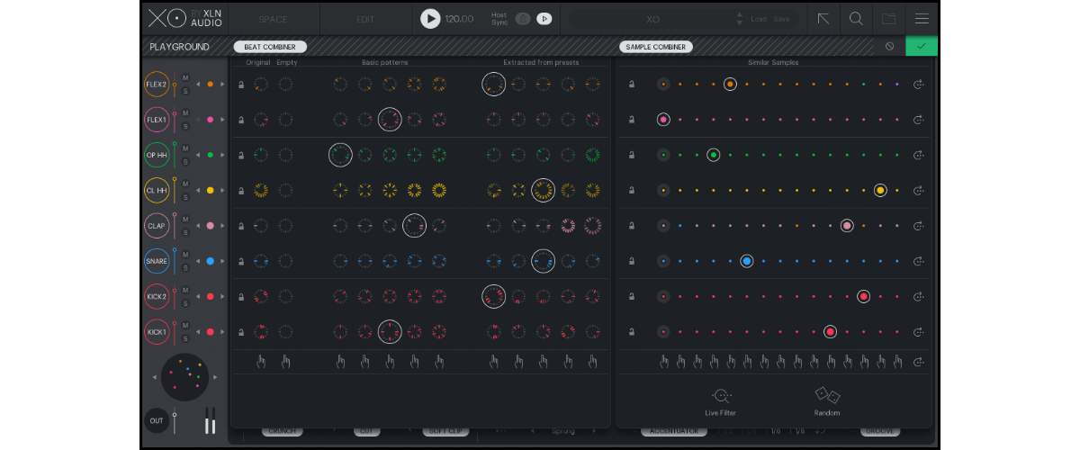
Task: Click the BEAT COMBINER button
Action: coord(270,47)
